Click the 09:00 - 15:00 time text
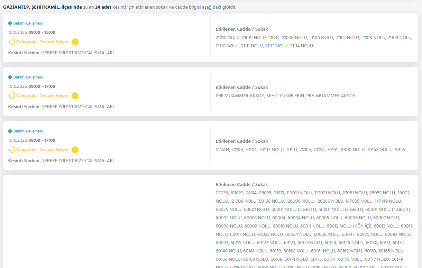The image size is (422, 268). point(42,33)
